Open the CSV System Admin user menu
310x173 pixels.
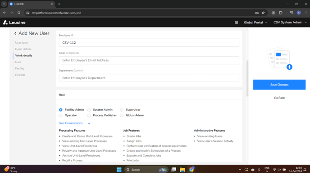[290, 23]
